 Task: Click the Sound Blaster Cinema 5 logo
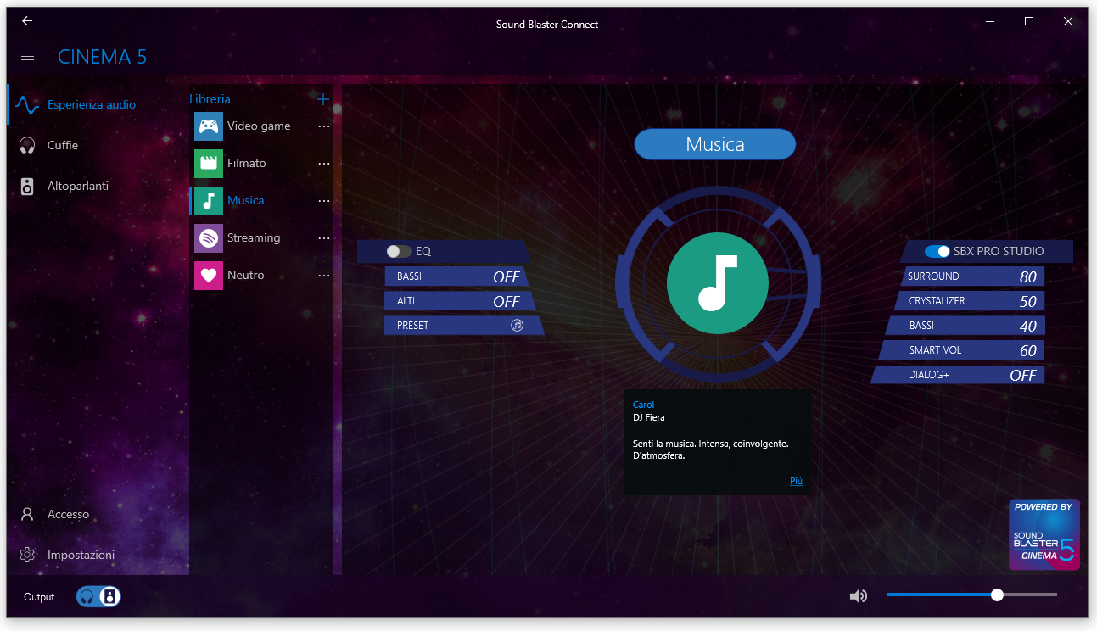(1044, 534)
